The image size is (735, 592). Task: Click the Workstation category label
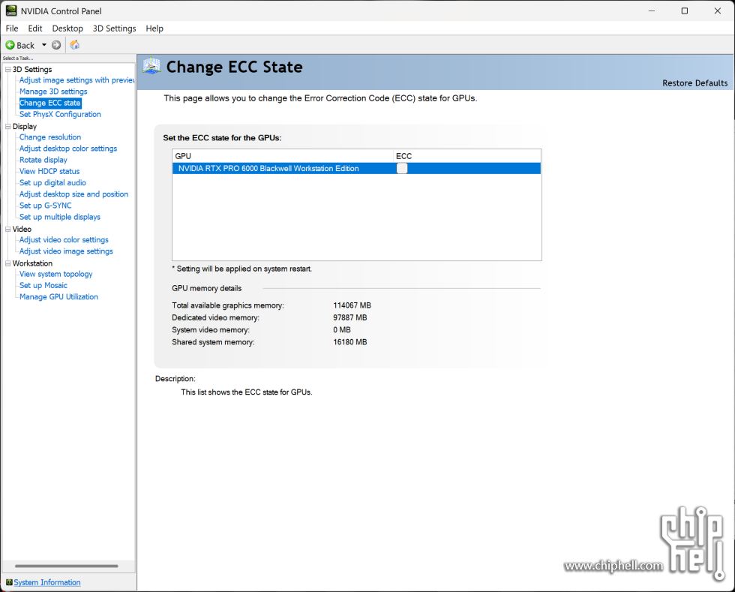point(32,263)
